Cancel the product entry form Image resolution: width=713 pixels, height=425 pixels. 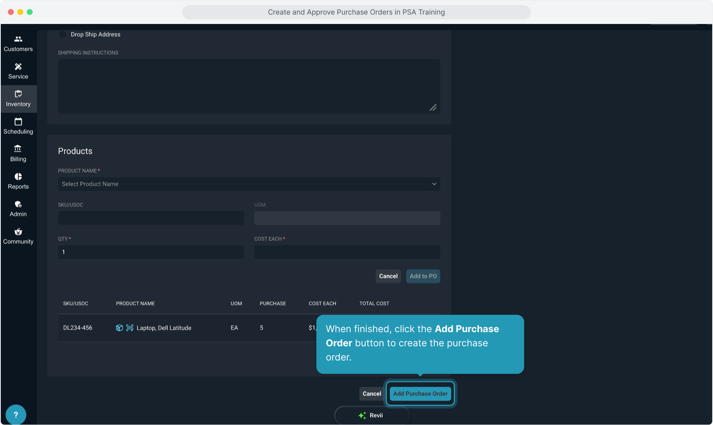pos(388,276)
